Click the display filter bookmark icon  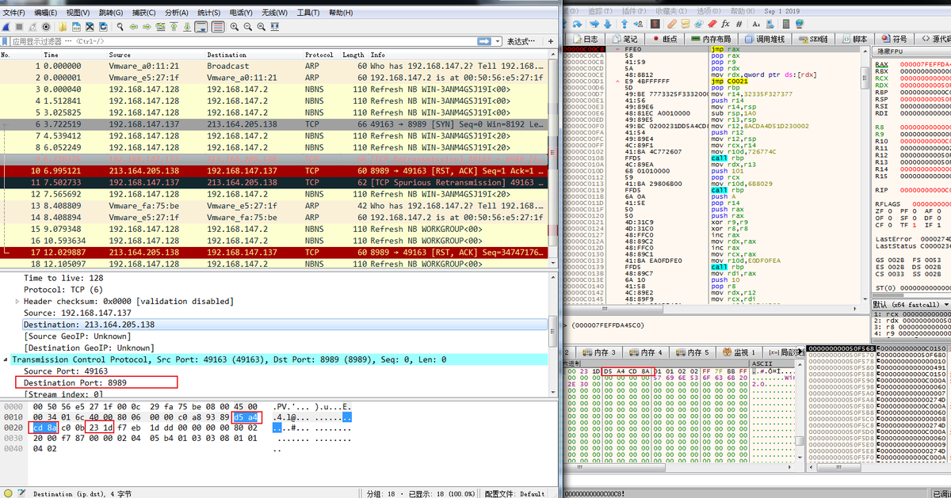(5, 41)
